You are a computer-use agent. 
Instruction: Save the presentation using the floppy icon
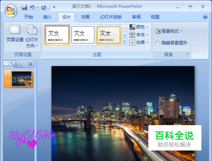coord(24,7)
